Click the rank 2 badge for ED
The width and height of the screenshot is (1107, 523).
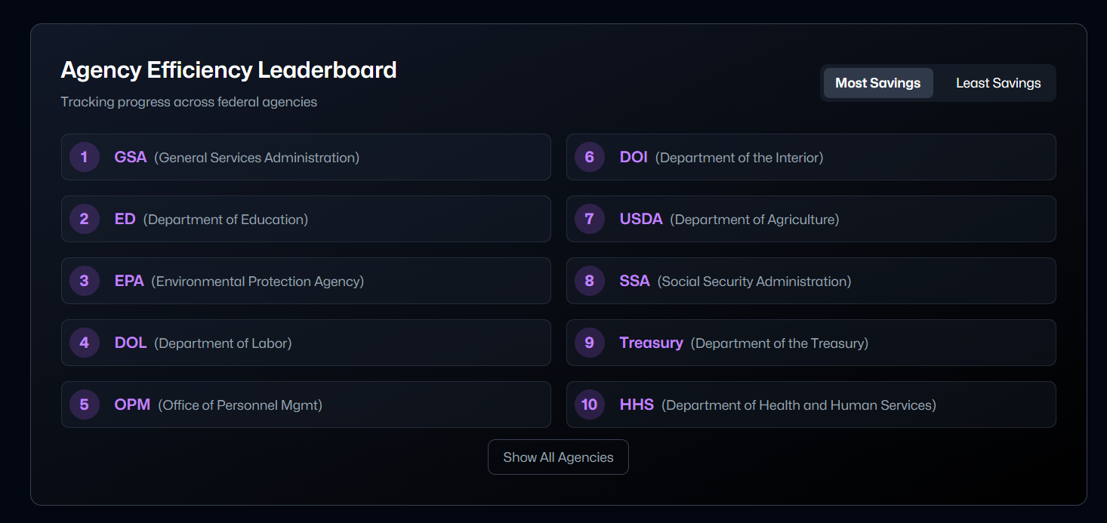click(85, 219)
